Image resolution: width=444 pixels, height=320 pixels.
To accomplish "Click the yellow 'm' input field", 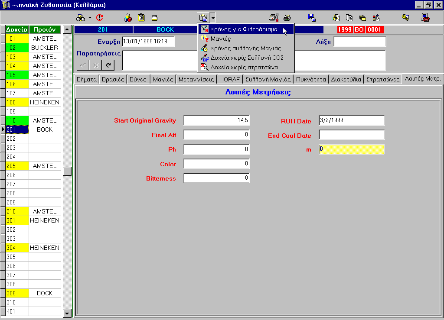I will tap(351, 149).
